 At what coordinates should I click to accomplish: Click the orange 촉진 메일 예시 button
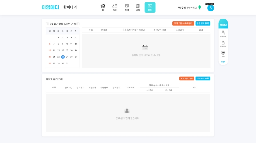(186, 79)
